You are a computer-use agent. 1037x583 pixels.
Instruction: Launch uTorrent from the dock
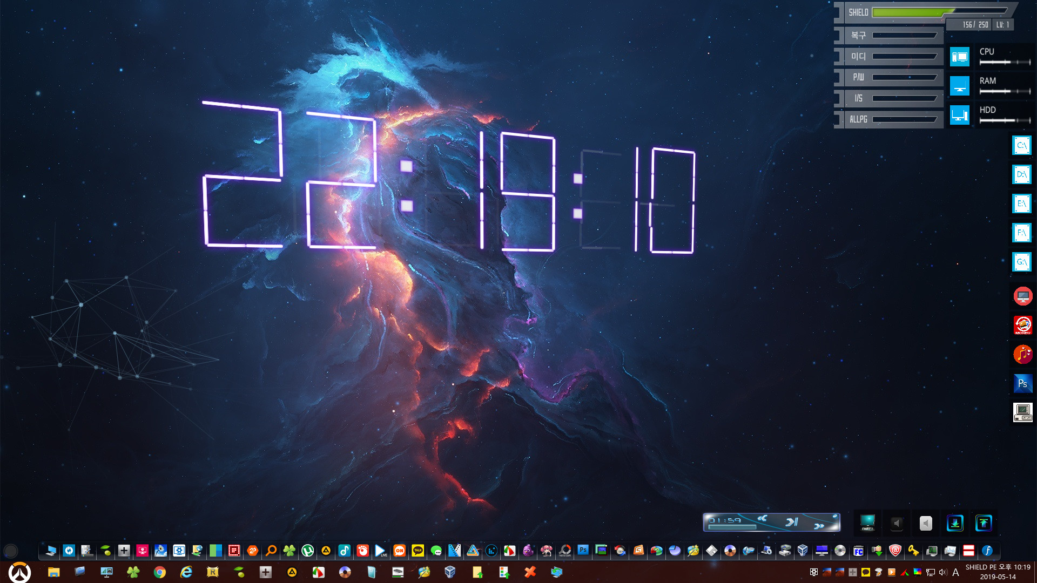click(x=307, y=551)
